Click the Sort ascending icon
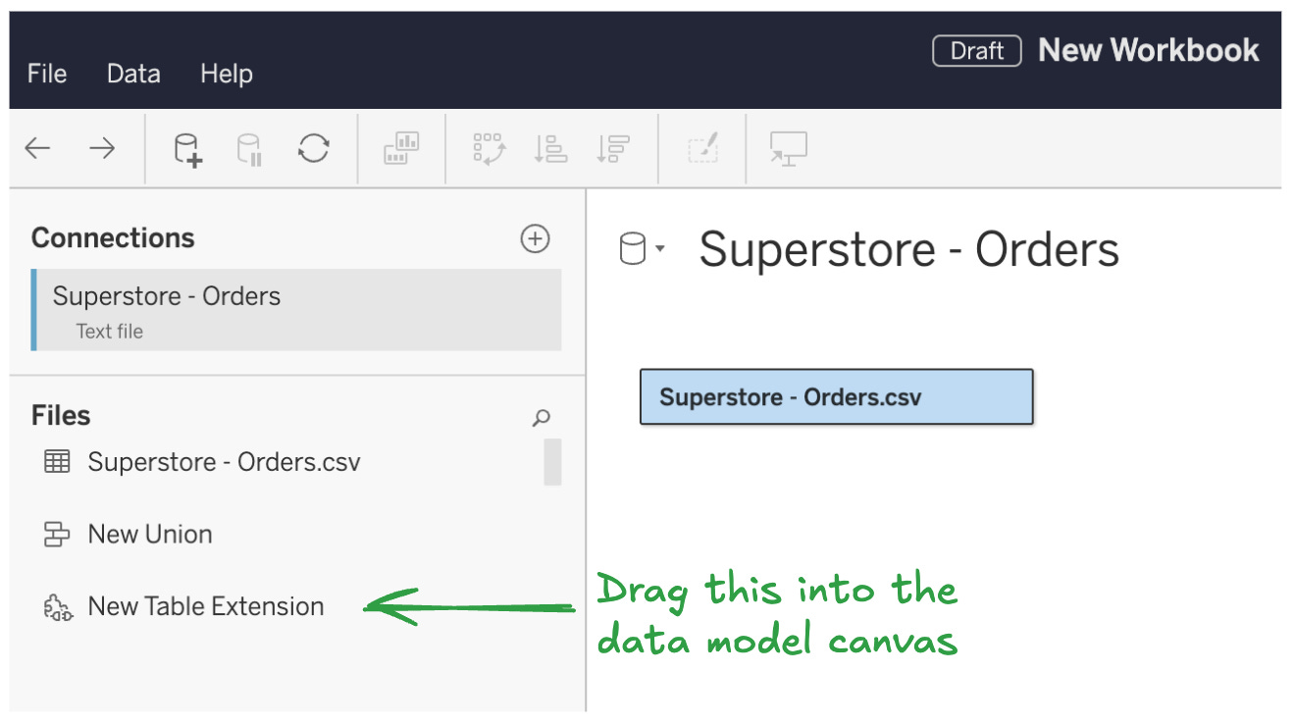1295x724 pixels. 550,149
